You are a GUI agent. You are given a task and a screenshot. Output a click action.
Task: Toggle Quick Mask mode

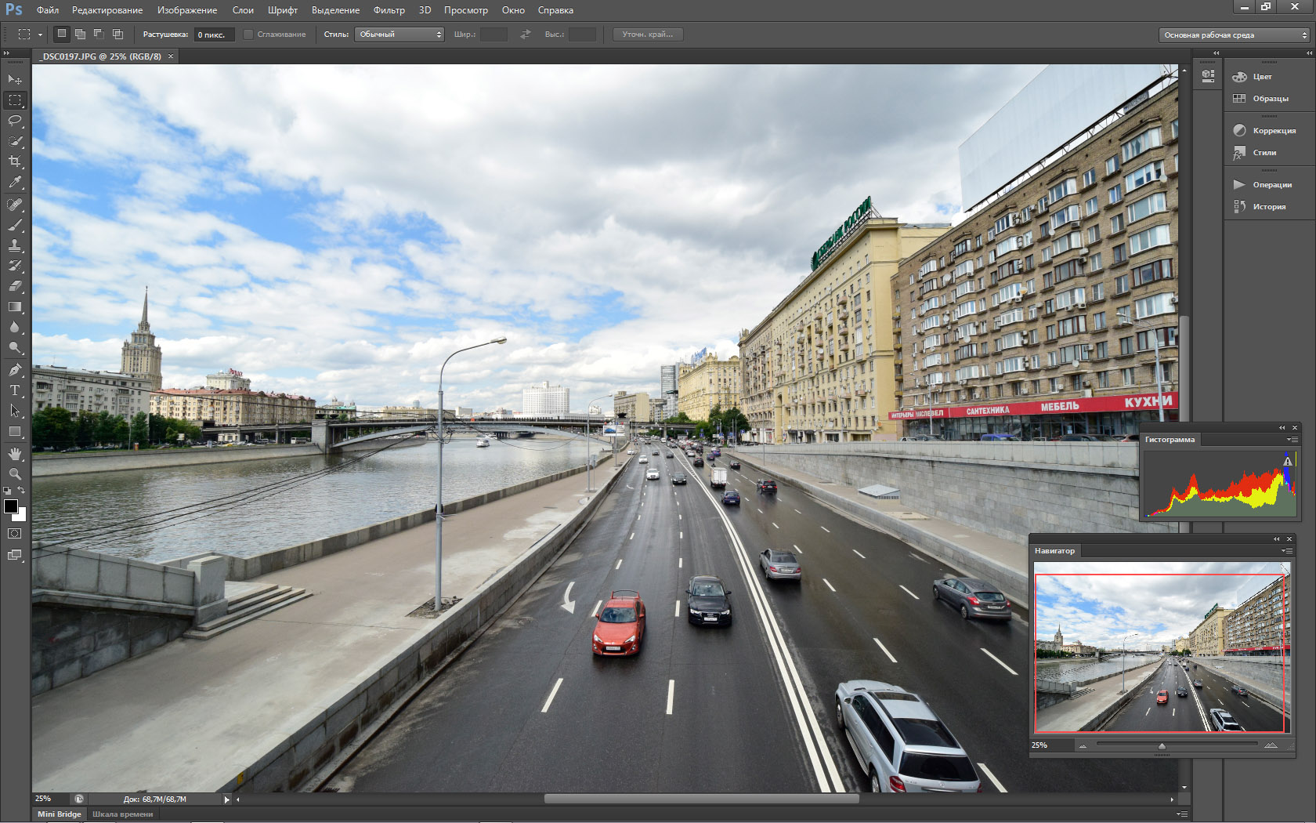click(15, 534)
